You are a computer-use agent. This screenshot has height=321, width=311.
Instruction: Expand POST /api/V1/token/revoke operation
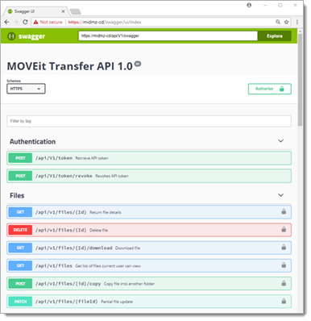tap(149, 176)
